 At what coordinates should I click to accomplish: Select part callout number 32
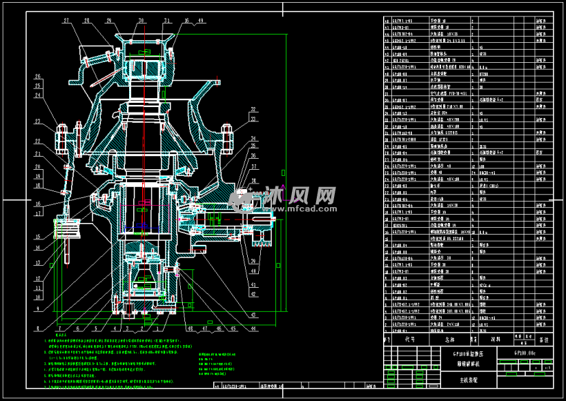pyautogui.click(x=254, y=109)
